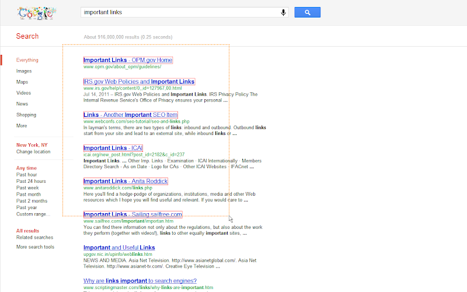Click the www.opm.gov/about_opm/guidelines/ URL text

tap(122, 67)
